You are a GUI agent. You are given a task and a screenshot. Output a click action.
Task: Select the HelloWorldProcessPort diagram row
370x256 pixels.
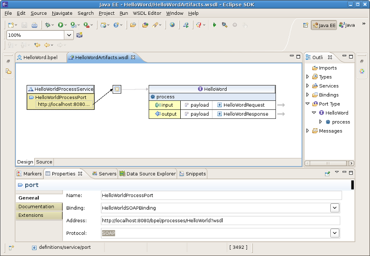pyautogui.click(x=61, y=97)
